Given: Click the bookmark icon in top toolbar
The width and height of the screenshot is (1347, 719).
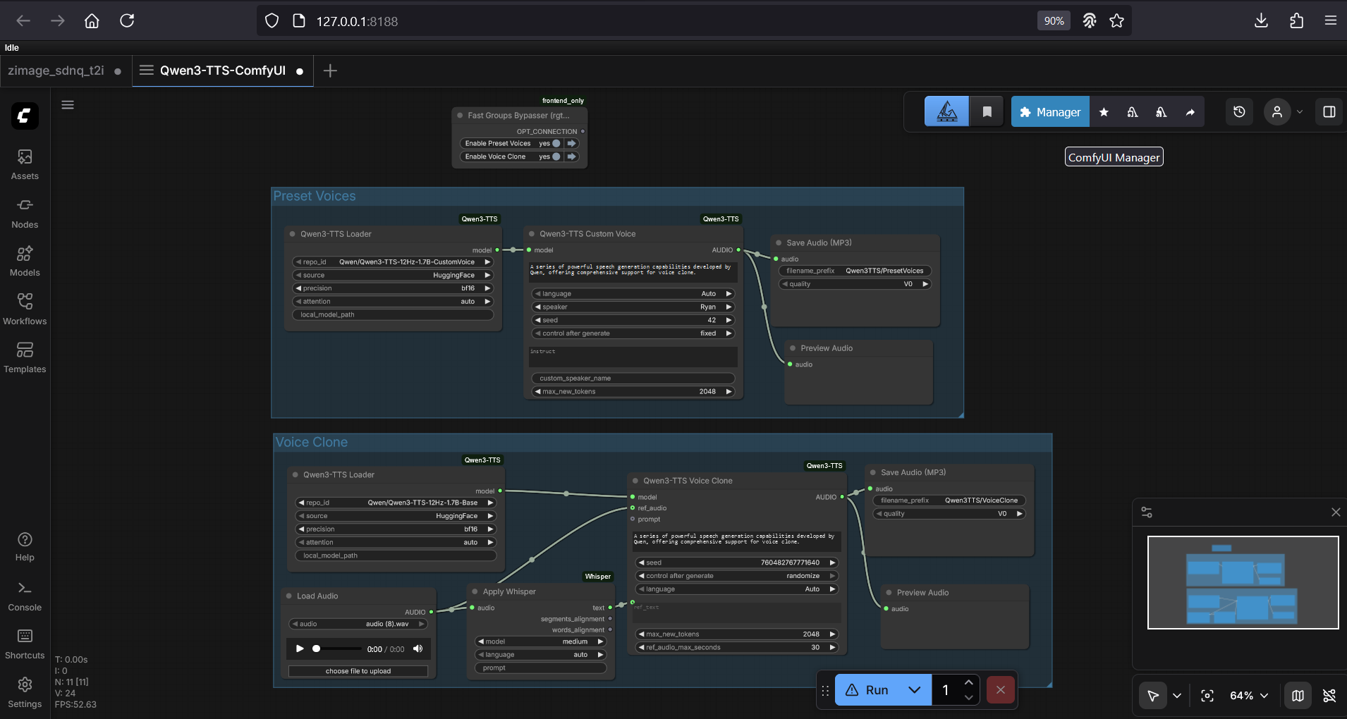Looking at the screenshot, I should [987, 111].
